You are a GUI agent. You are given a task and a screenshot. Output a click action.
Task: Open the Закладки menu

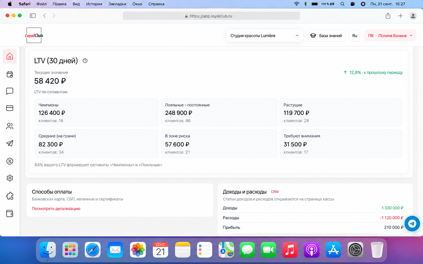click(x=117, y=4)
